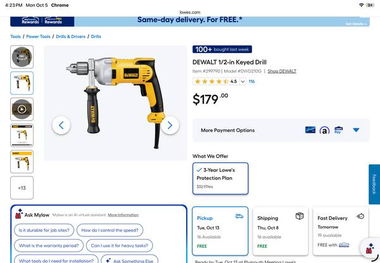Show the next product image

pyautogui.click(x=170, y=125)
